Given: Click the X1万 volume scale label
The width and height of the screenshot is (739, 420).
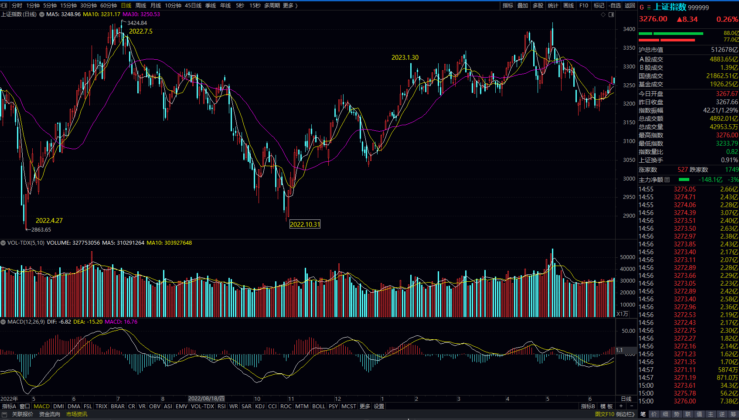Looking at the screenshot, I should tap(623, 314).
